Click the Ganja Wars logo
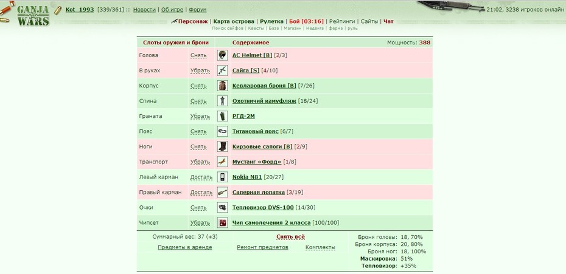The height and width of the screenshot is (274, 566). 32,16
